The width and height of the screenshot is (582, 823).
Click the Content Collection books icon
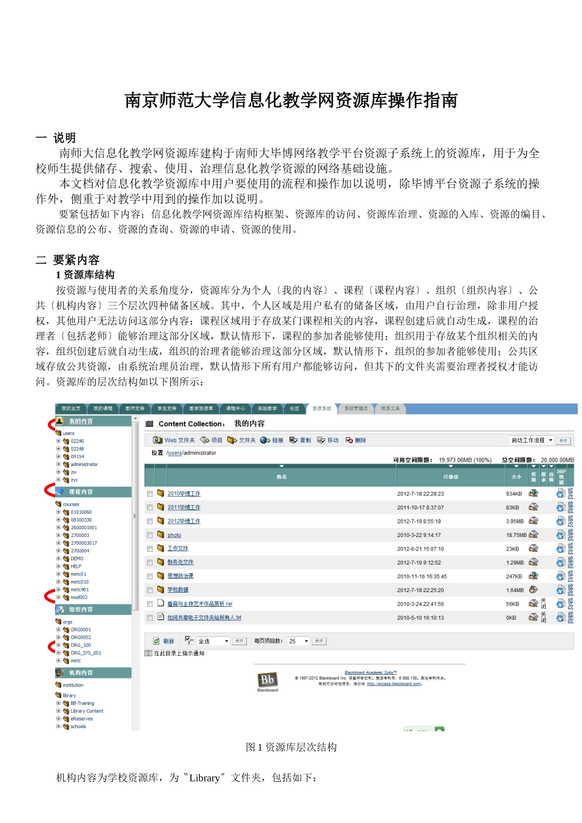[149, 424]
